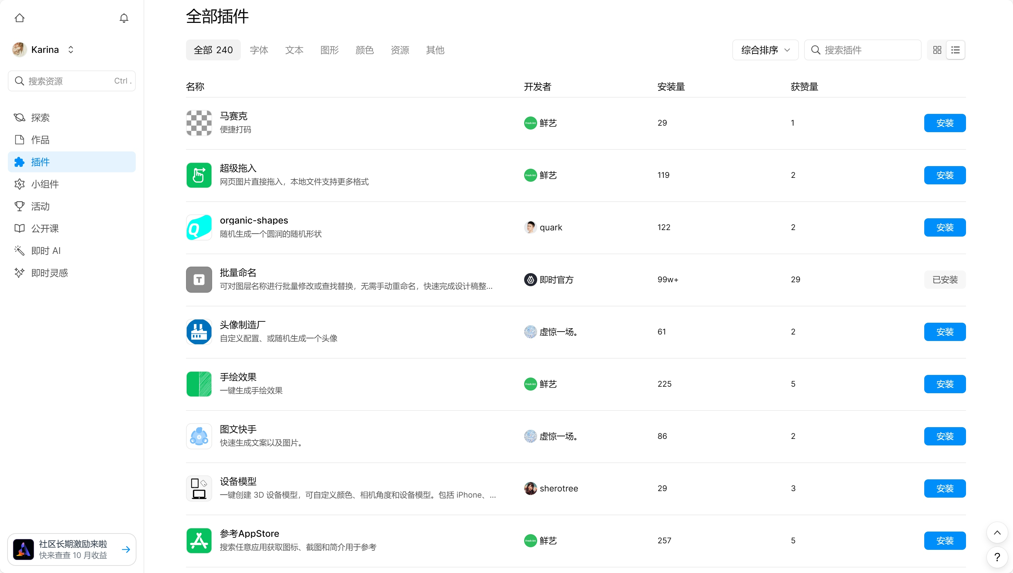Viewport: 1013px width, 573px height.
Task: Open the 综合排序 sort dropdown
Action: (x=765, y=50)
